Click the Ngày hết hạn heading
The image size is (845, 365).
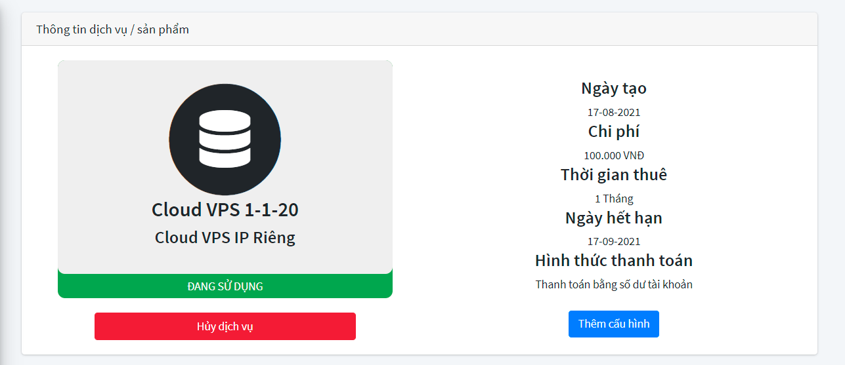pyautogui.click(x=613, y=218)
